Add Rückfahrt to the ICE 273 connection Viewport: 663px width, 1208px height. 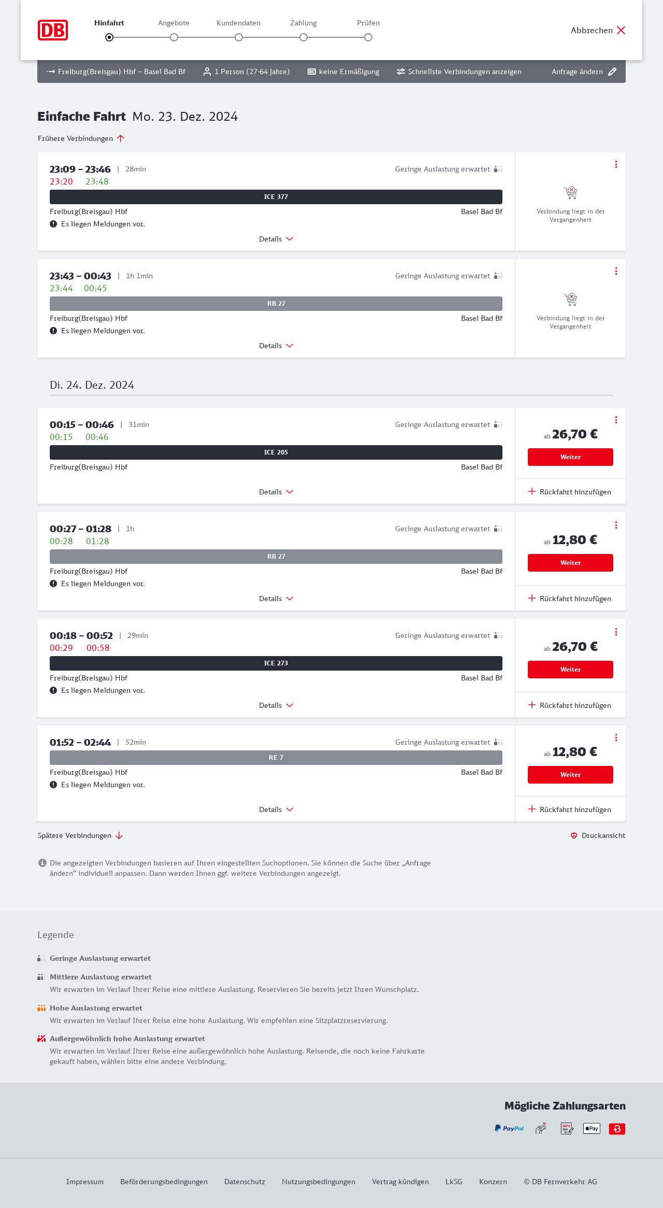[570, 705]
